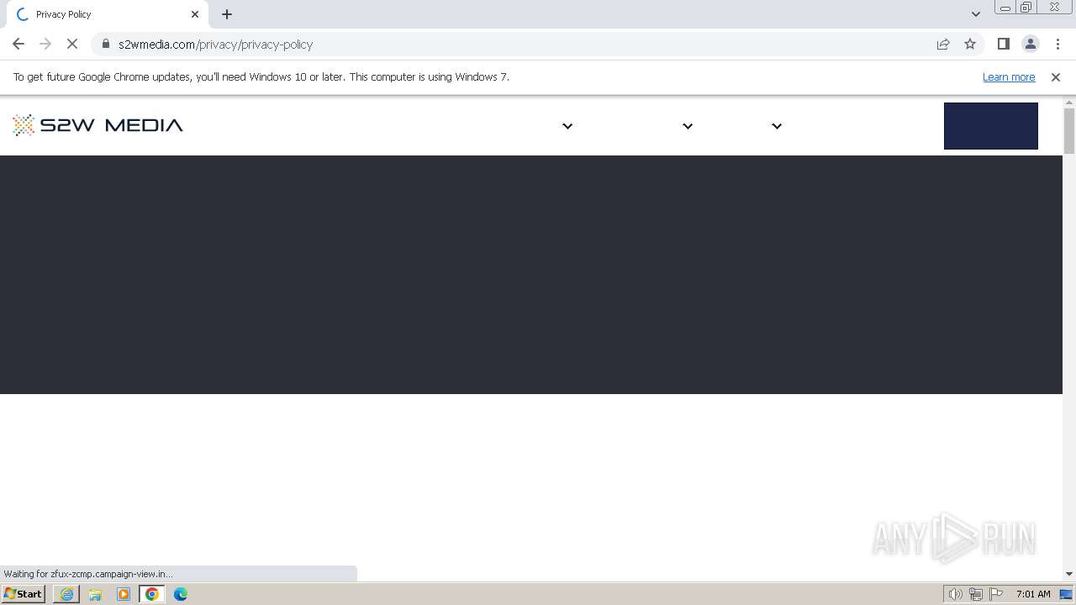This screenshot has height=605, width=1076.
Task: View site security padlock info
Action: (105, 44)
